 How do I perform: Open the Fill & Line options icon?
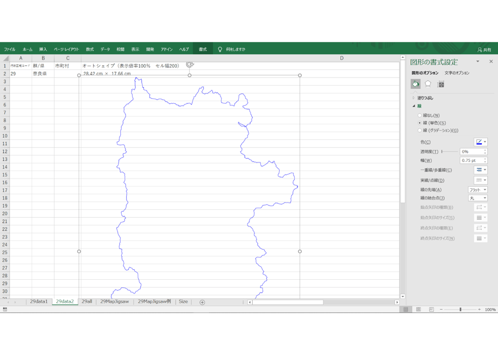point(416,84)
